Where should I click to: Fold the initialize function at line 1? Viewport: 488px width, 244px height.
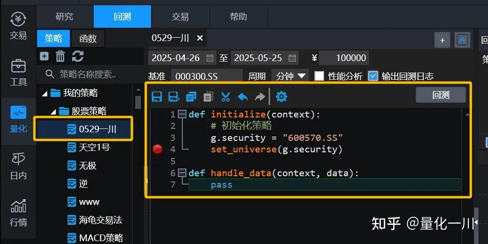pos(182,115)
